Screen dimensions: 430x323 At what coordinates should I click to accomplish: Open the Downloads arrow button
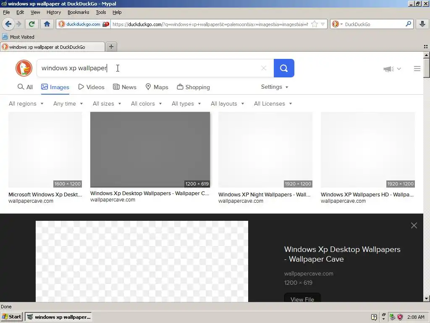[422, 24]
